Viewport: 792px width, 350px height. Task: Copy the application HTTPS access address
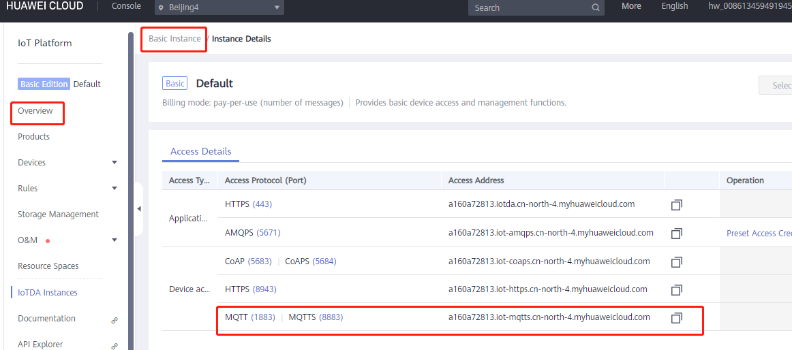click(676, 205)
